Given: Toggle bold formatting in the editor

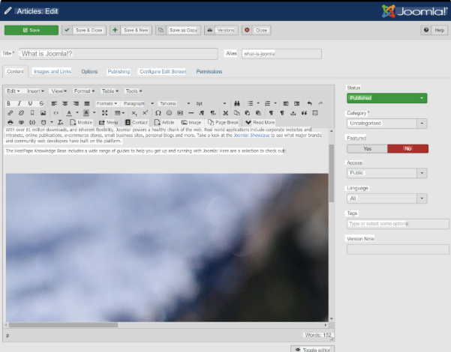Looking at the screenshot, I should (x=8, y=103).
